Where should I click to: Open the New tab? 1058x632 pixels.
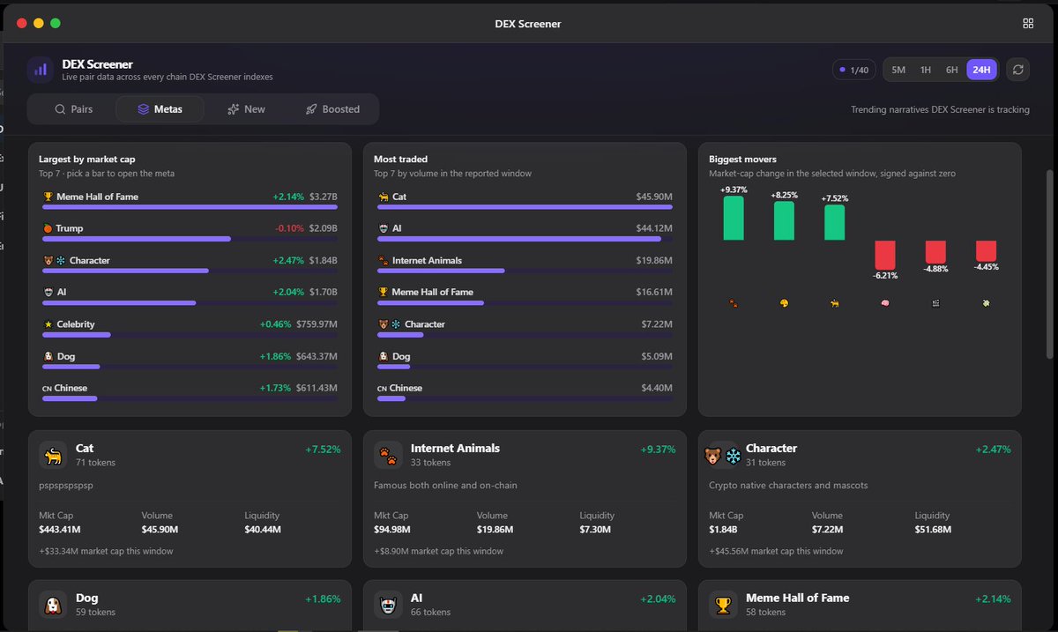(x=246, y=109)
